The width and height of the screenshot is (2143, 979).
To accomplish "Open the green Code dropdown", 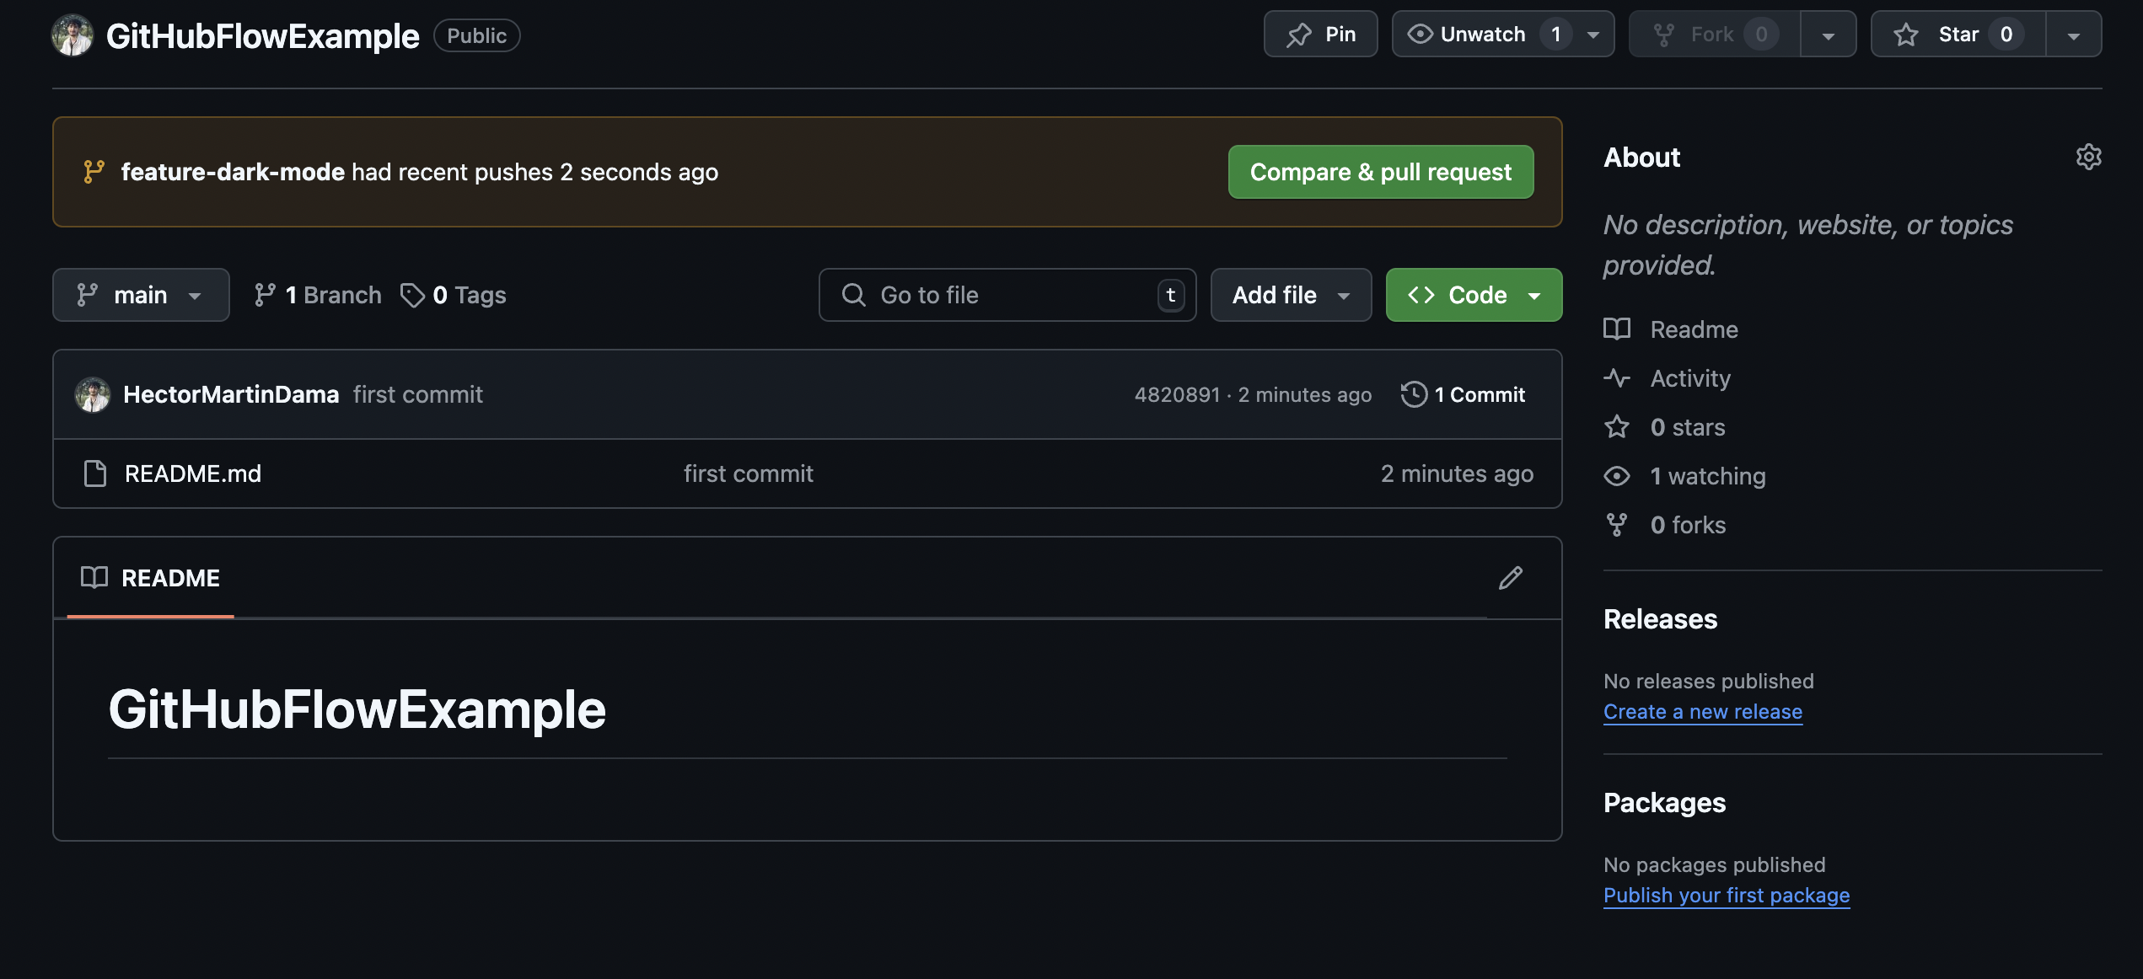I will (1474, 295).
